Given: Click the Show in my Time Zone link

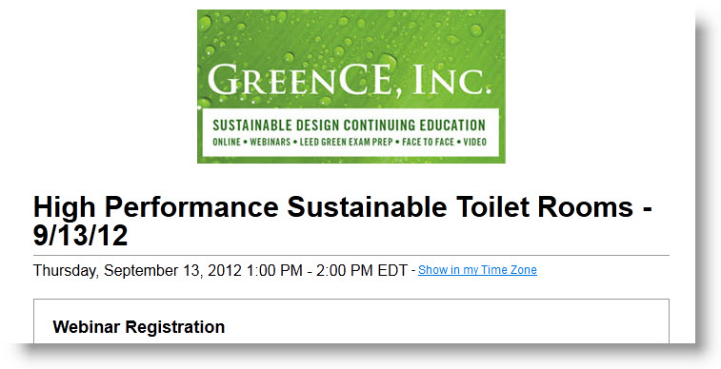Looking at the screenshot, I should pos(477,270).
